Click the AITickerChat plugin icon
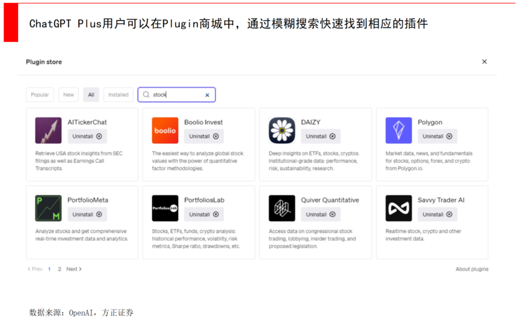 (47, 130)
